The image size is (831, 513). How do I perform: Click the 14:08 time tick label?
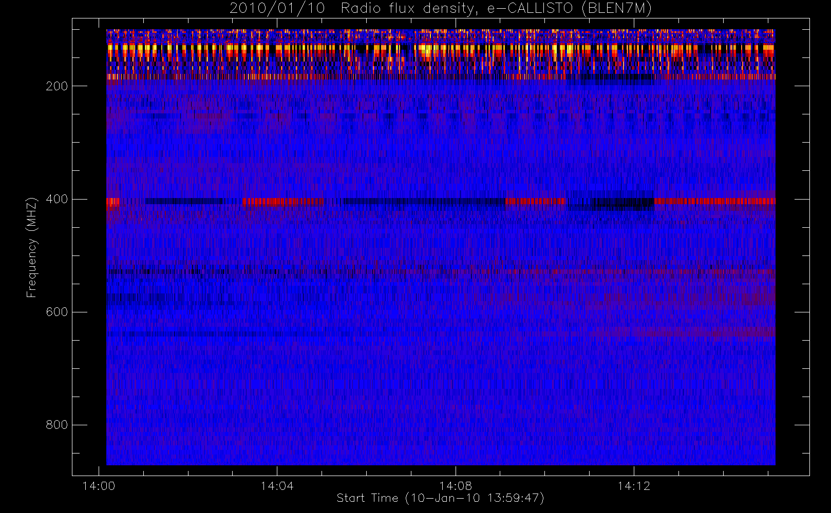(x=456, y=486)
